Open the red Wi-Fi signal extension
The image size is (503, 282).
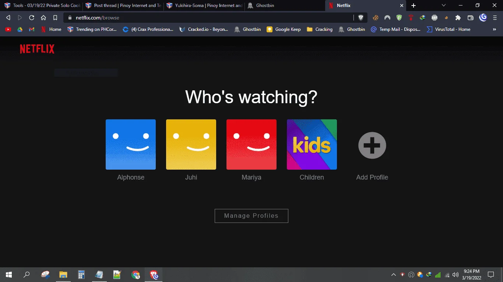point(411,18)
